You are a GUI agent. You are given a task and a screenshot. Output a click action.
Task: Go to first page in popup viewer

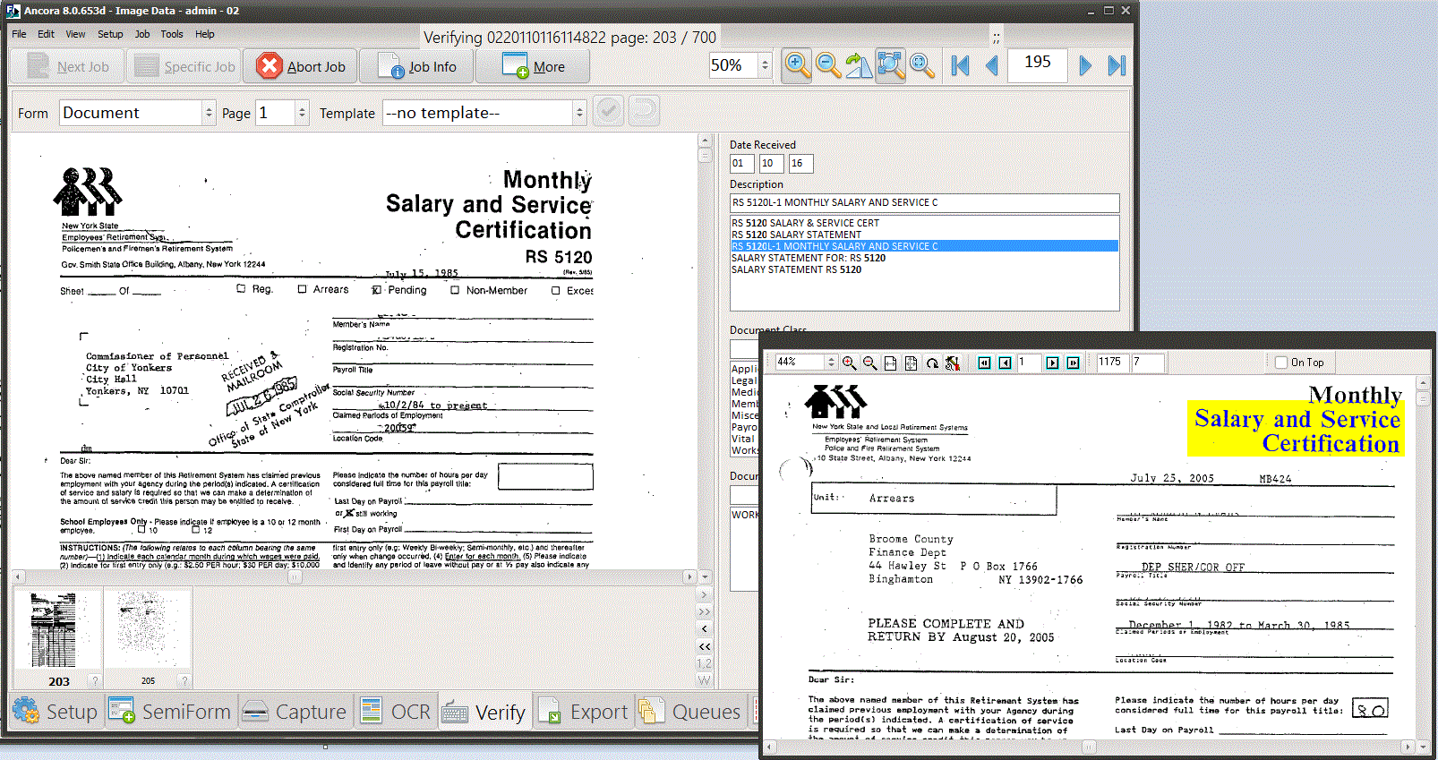point(985,363)
